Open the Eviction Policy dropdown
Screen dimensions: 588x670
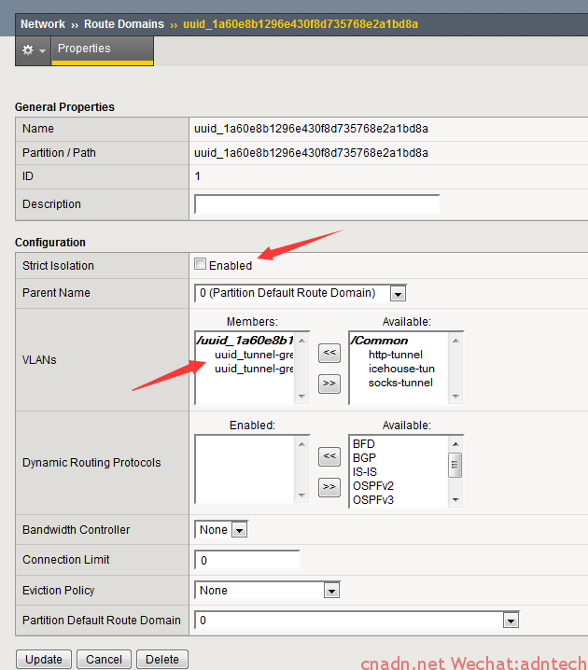tap(267, 591)
